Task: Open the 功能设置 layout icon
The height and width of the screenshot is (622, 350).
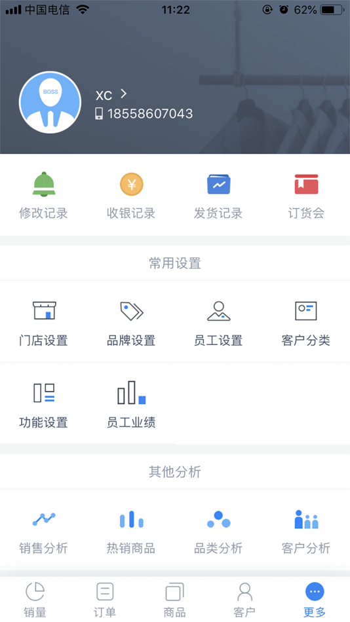Action: (x=44, y=393)
